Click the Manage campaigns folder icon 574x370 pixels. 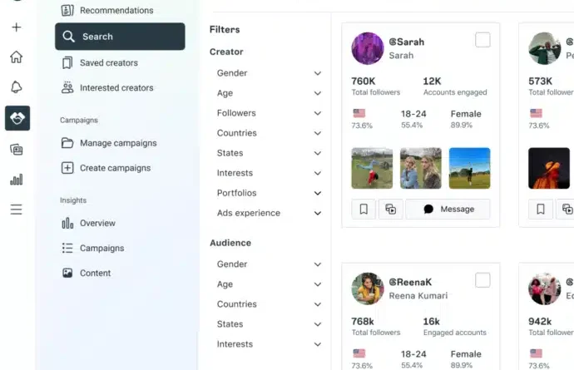pos(67,143)
